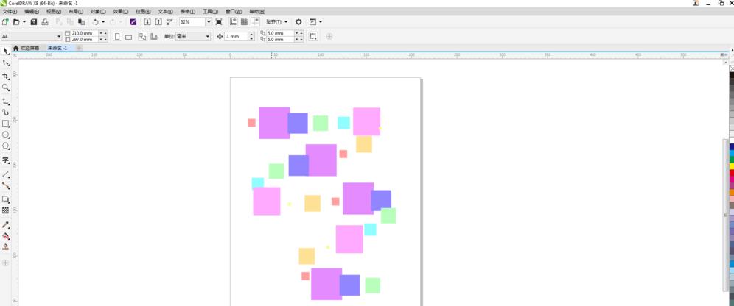Click the 贴齐 (Snap To) button
The width and height of the screenshot is (734, 306).
276,22
